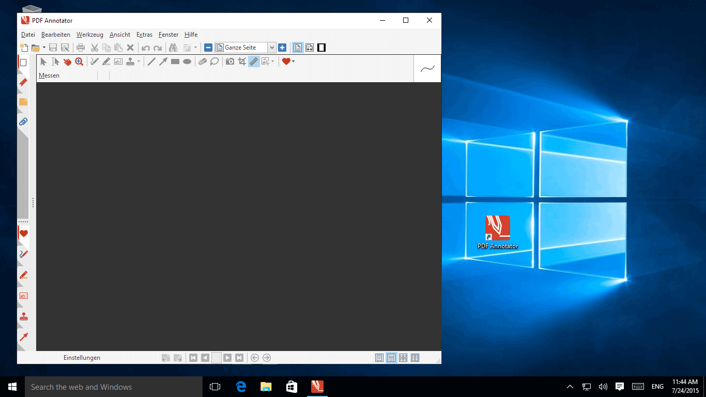Screen dimensions: 706x397
Task: Open the insert image dropdown arrow
Action: pos(273,62)
